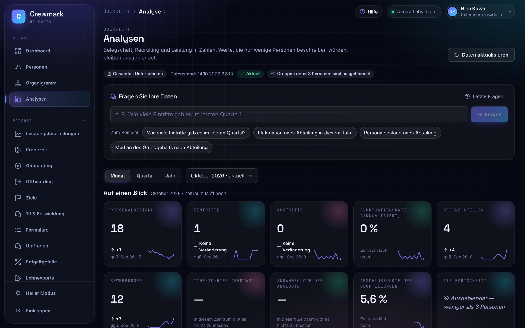Image resolution: width=525 pixels, height=328 pixels.
Task: Collapse the Übersicht sidebar section
Action: (84, 38)
